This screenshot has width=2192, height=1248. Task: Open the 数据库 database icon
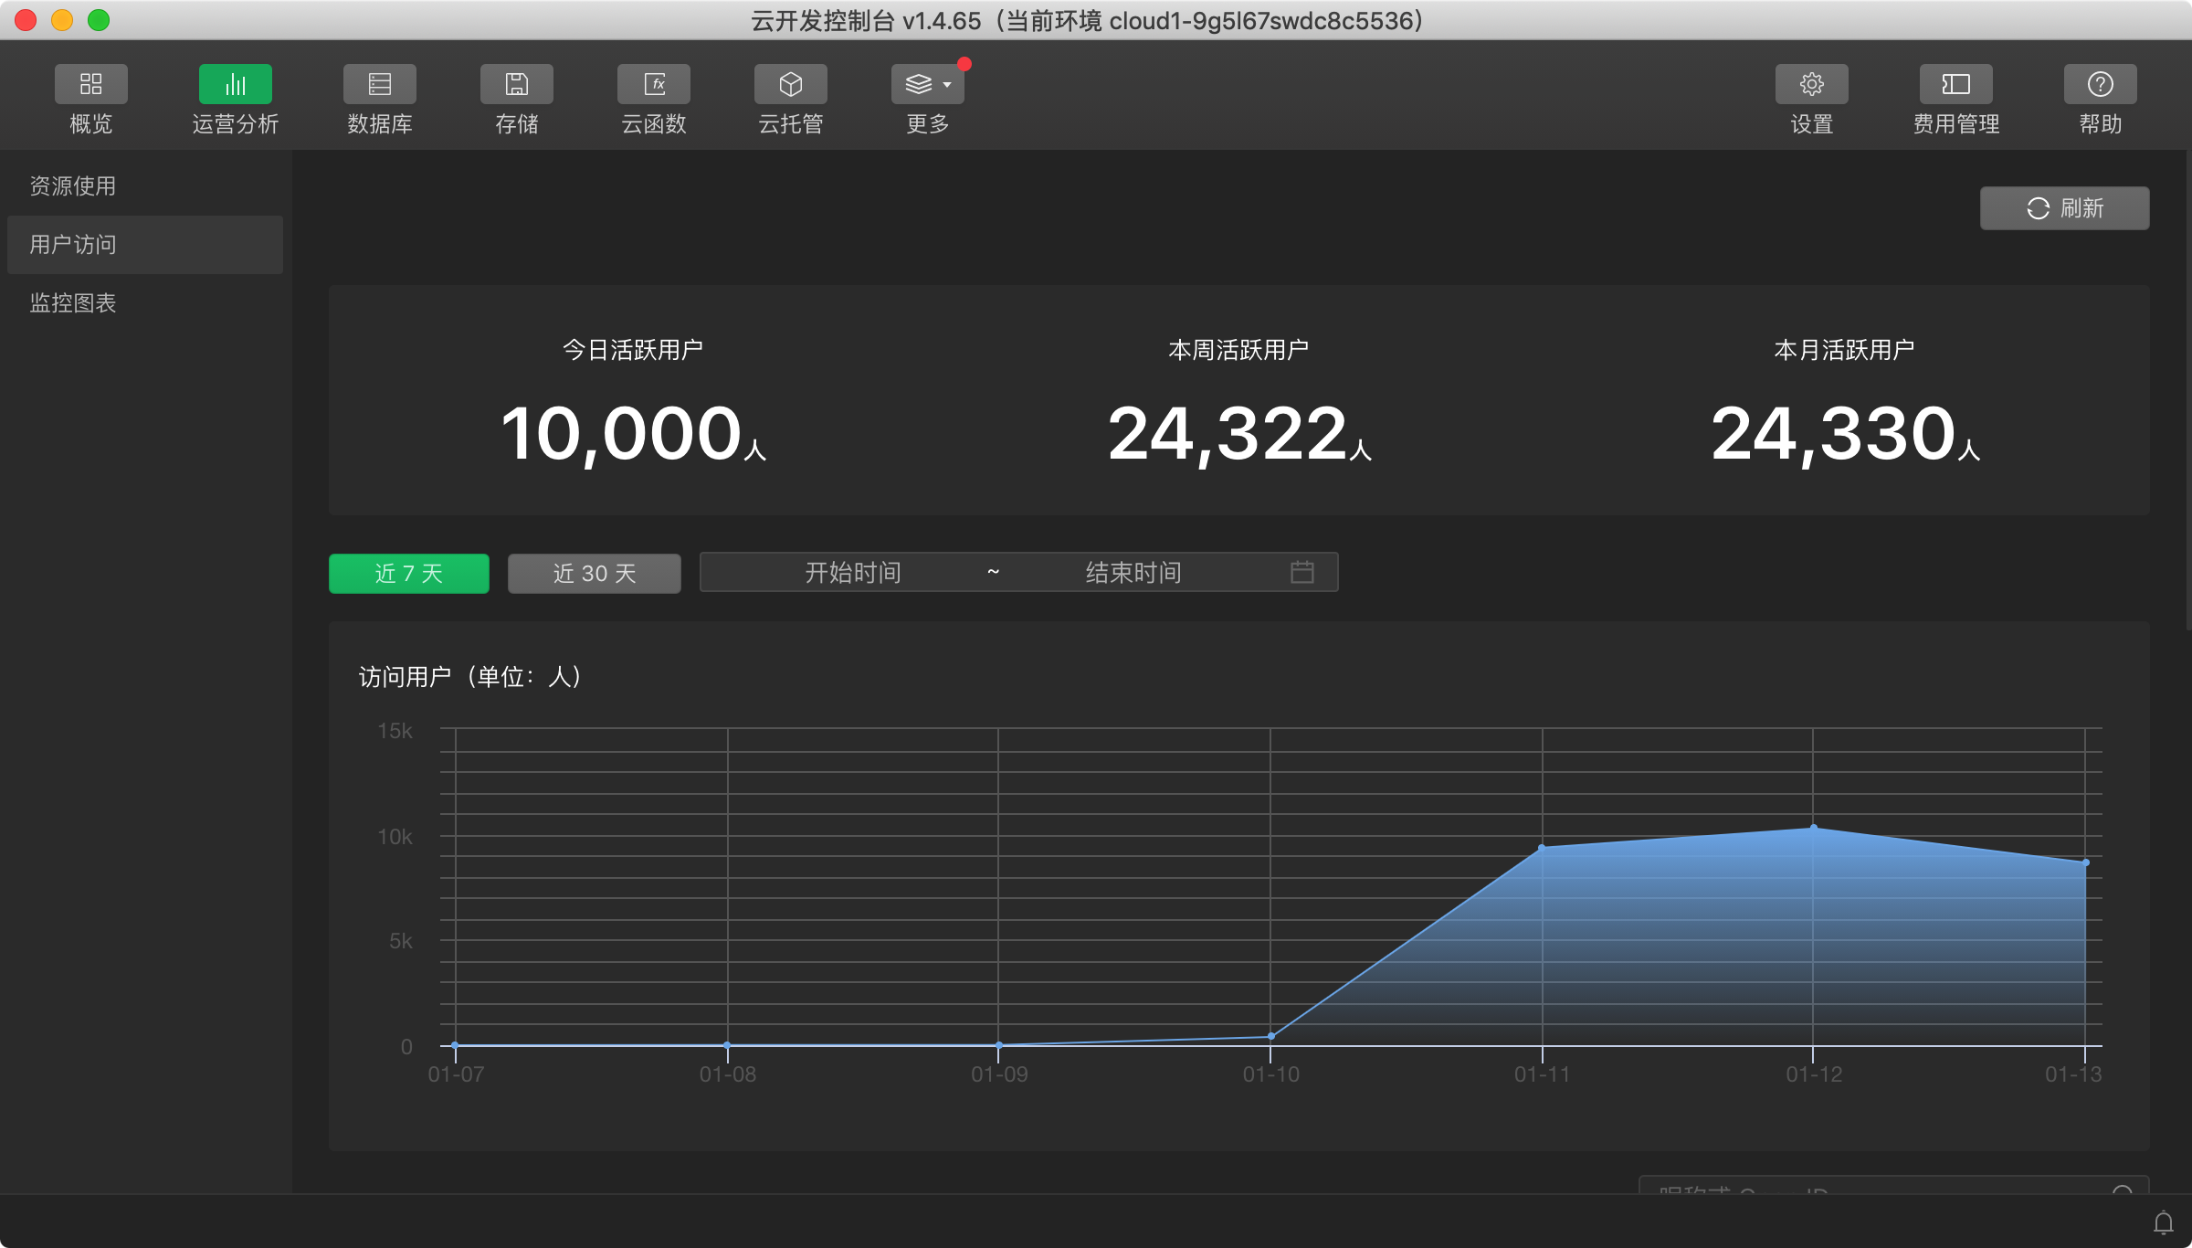[x=379, y=84]
